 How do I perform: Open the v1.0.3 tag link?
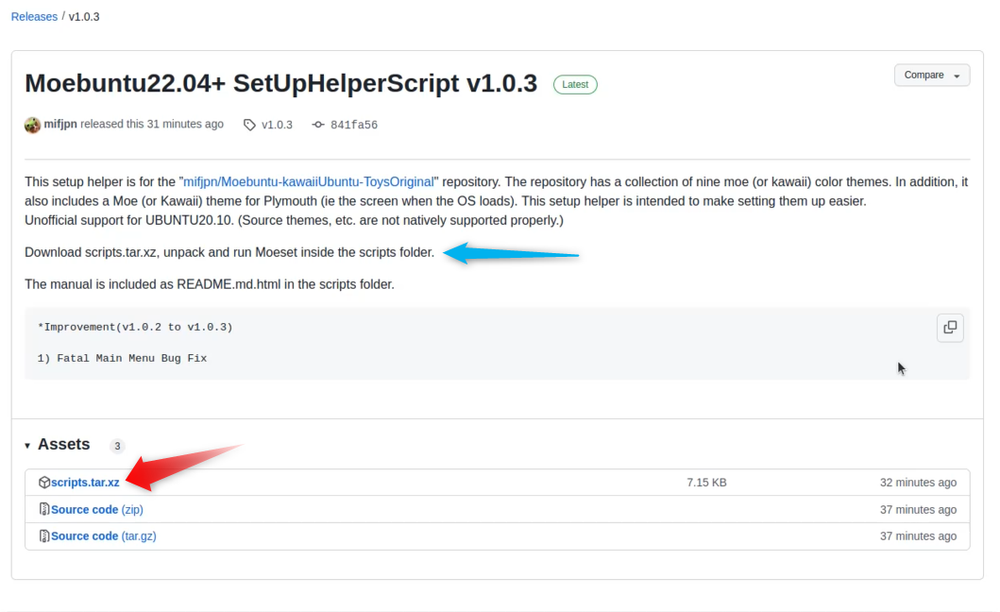[x=277, y=125]
